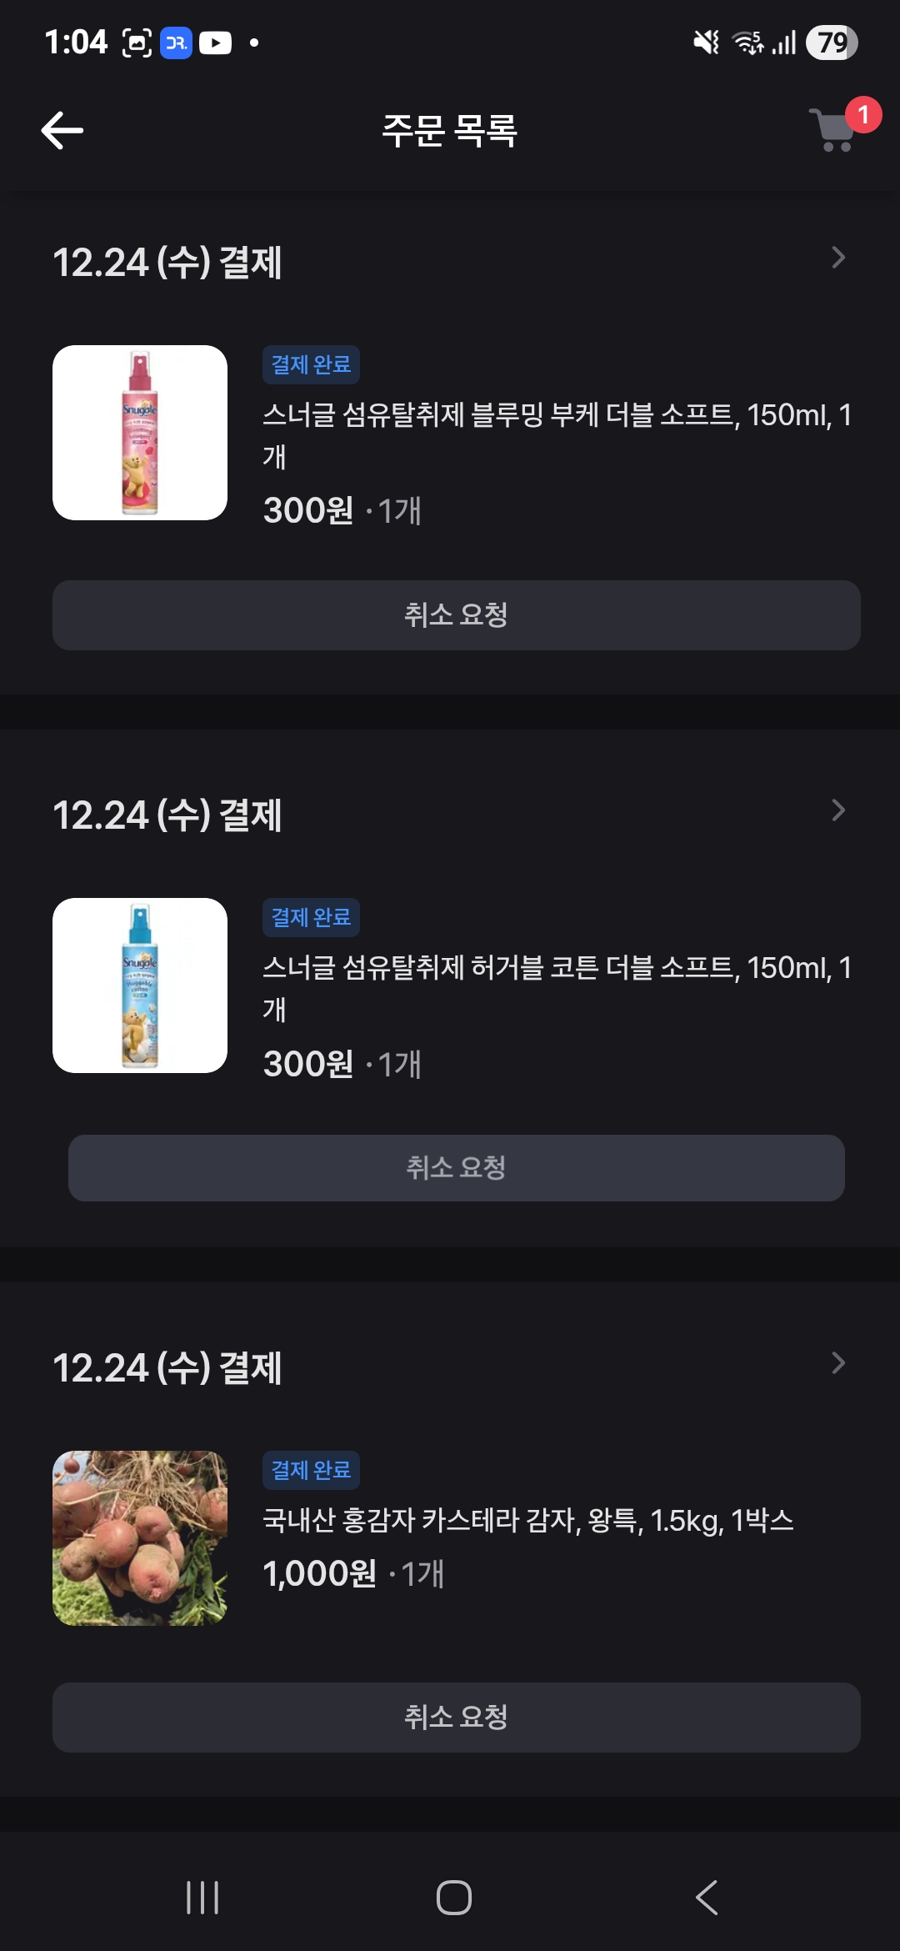The image size is (900, 1951).
Task: Open 스너글 허거블 코튼 product title
Action: point(556,969)
